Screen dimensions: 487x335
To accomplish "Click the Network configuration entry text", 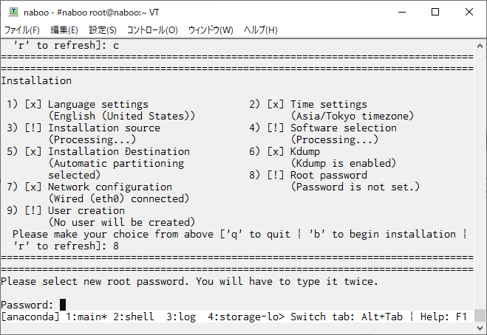I will click(x=110, y=187).
